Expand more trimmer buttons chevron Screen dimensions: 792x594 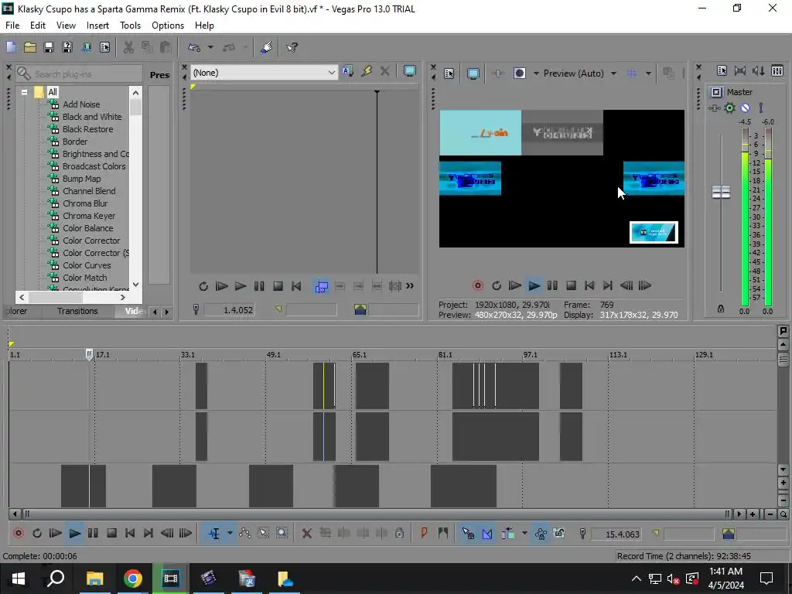[410, 286]
